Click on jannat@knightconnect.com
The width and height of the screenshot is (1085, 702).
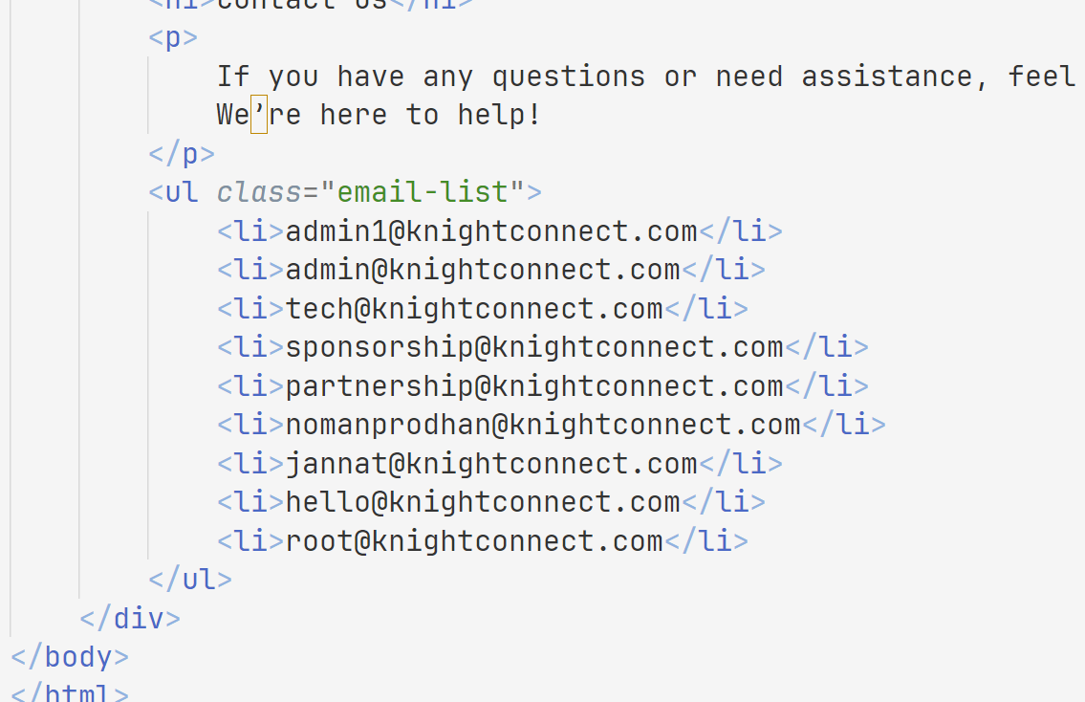[x=491, y=464]
